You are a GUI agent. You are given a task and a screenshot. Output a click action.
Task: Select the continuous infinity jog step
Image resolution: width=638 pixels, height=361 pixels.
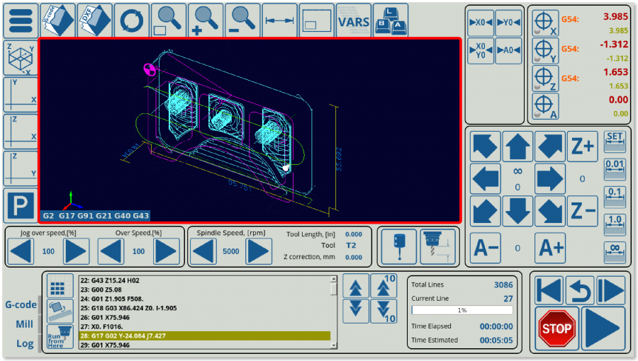tap(615, 252)
